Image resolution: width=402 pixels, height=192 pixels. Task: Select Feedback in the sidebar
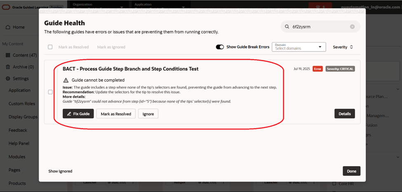coord(18,130)
